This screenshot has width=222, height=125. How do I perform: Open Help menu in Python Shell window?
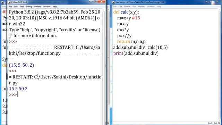tap(55, 7)
